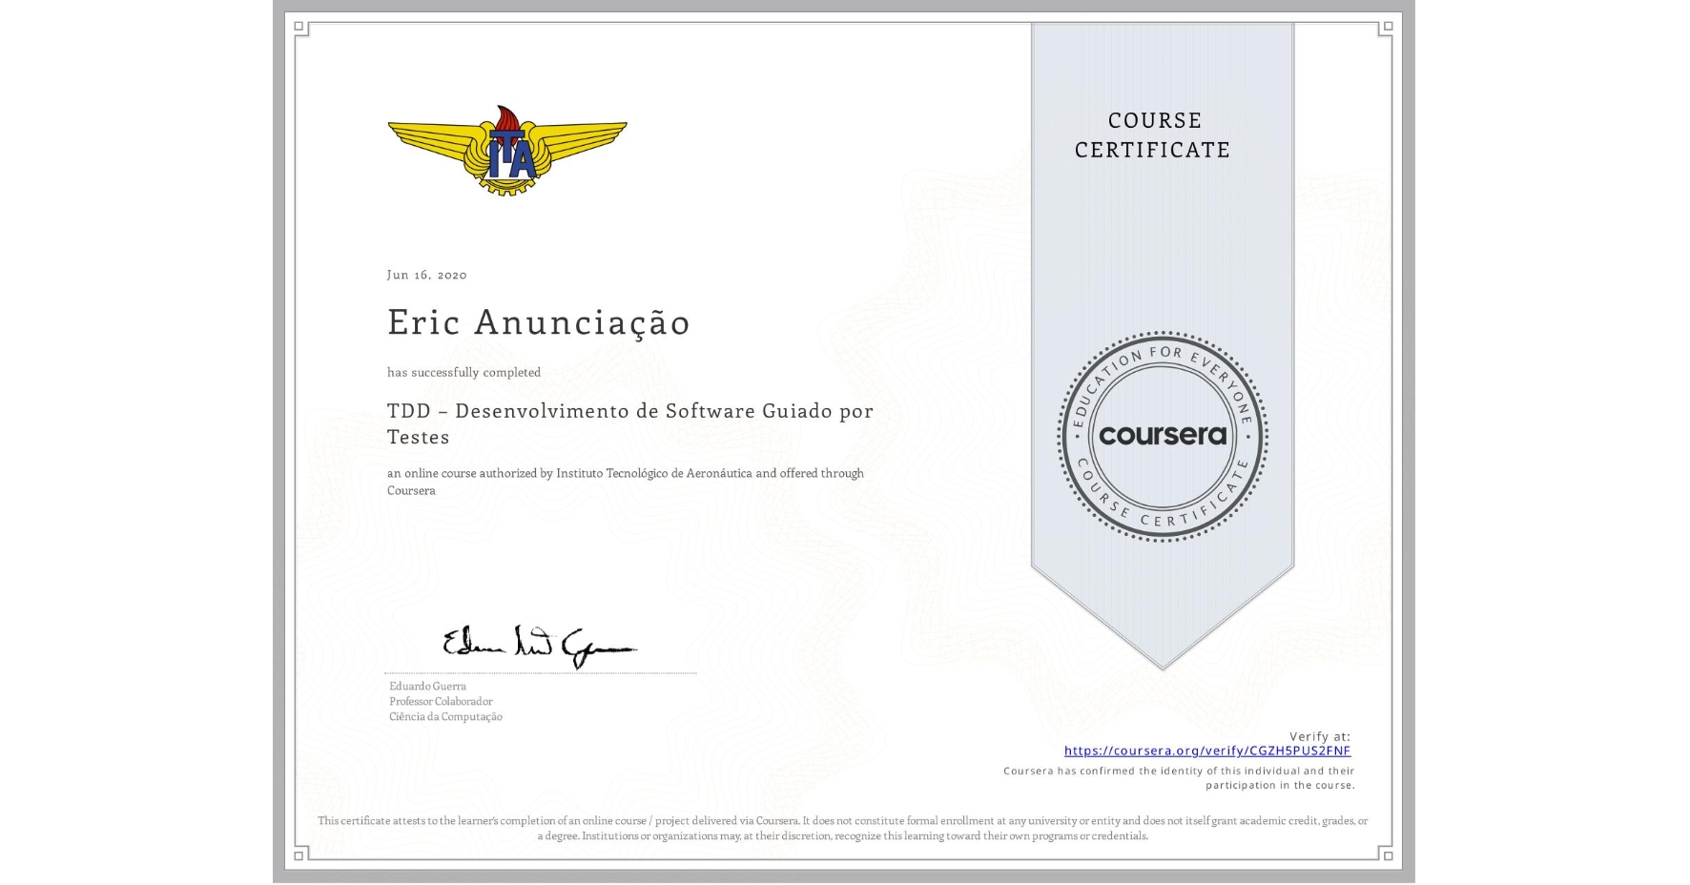Click the Coursera circular seal
The height and width of the screenshot is (885, 1690).
click(1163, 437)
